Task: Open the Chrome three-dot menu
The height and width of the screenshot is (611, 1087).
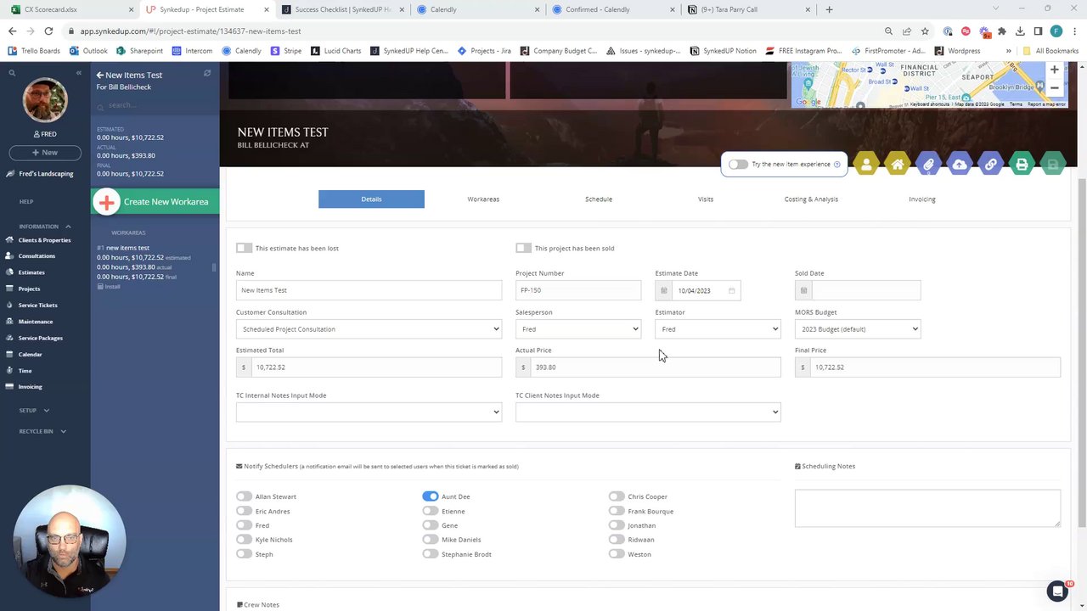Action: (x=1074, y=31)
